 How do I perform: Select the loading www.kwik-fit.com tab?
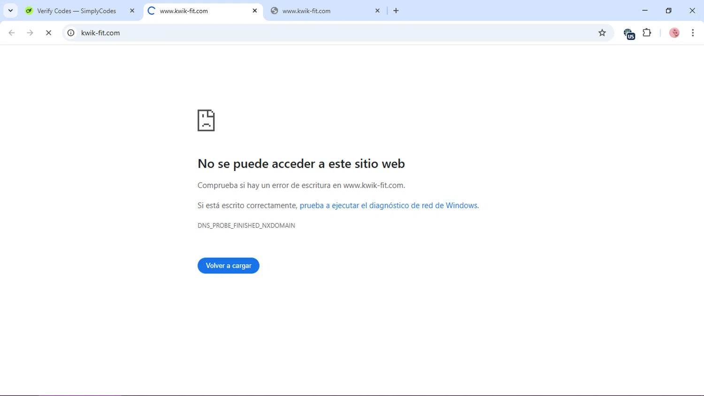click(203, 11)
